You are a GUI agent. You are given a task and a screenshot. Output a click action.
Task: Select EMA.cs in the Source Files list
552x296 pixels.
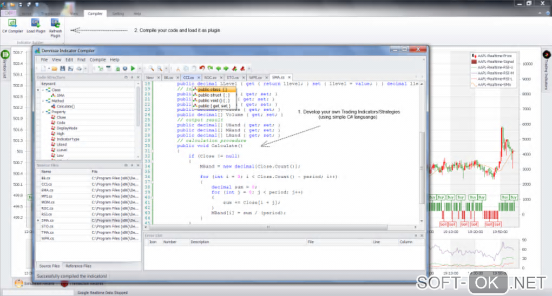47,190
